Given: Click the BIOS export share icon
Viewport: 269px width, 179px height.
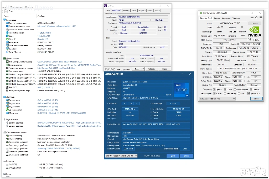Looking at the screenshot, I should (250, 40).
